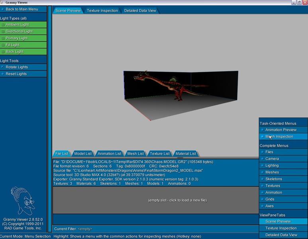Open the Animation complete menu
This screenshot has width=308, height=239.
point(283,192)
